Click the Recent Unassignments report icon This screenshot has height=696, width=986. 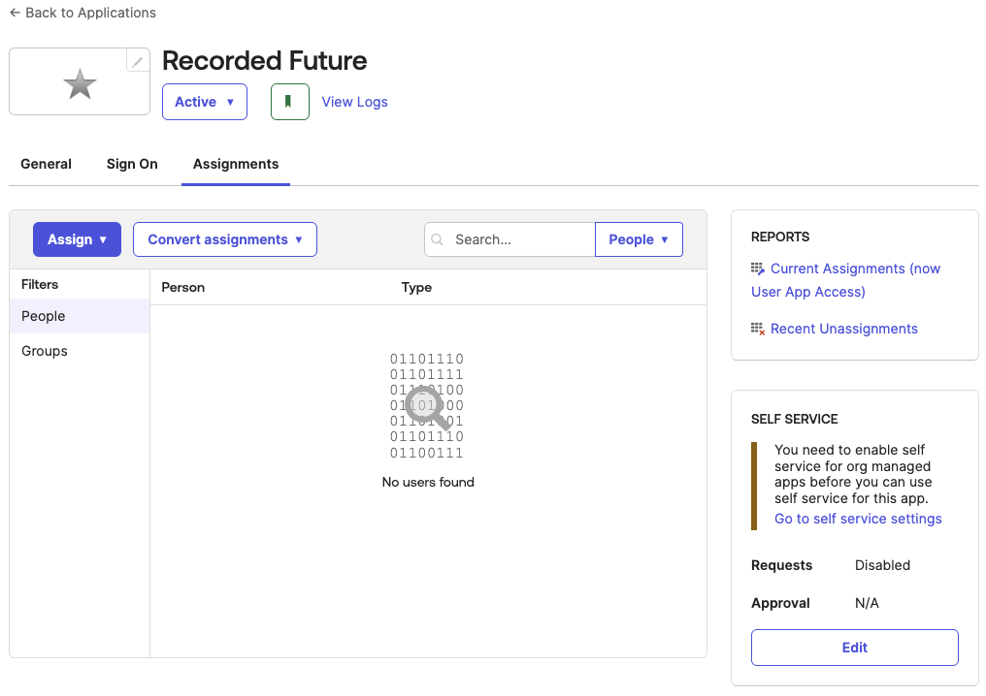coord(758,329)
